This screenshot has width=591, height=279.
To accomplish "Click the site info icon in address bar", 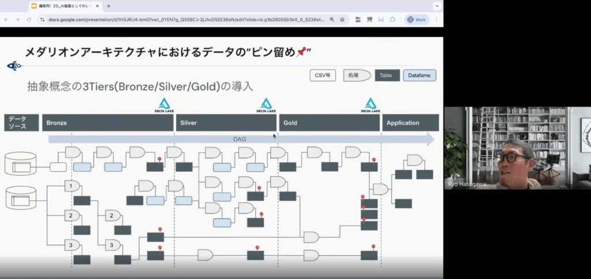I will [x=43, y=19].
